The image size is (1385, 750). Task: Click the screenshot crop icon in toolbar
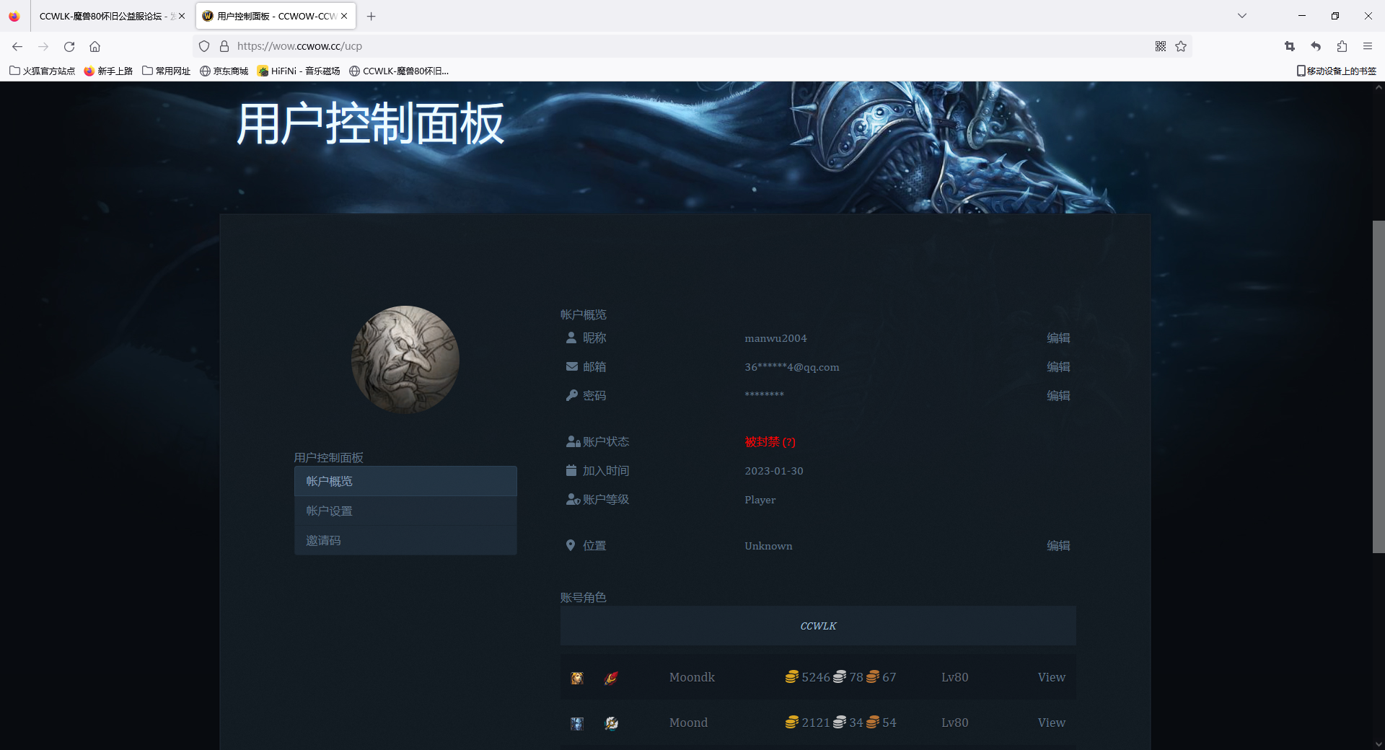pyautogui.click(x=1290, y=46)
